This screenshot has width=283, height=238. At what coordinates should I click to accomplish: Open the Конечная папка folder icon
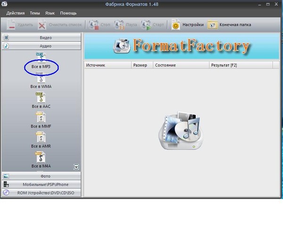click(212, 25)
